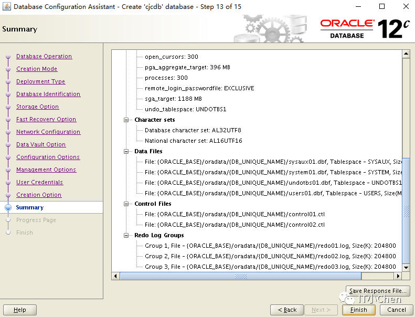Image resolution: width=415 pixels, height=317 pixels.
Task: Open Configuration Options step
Action: click(x=48, y=157)
